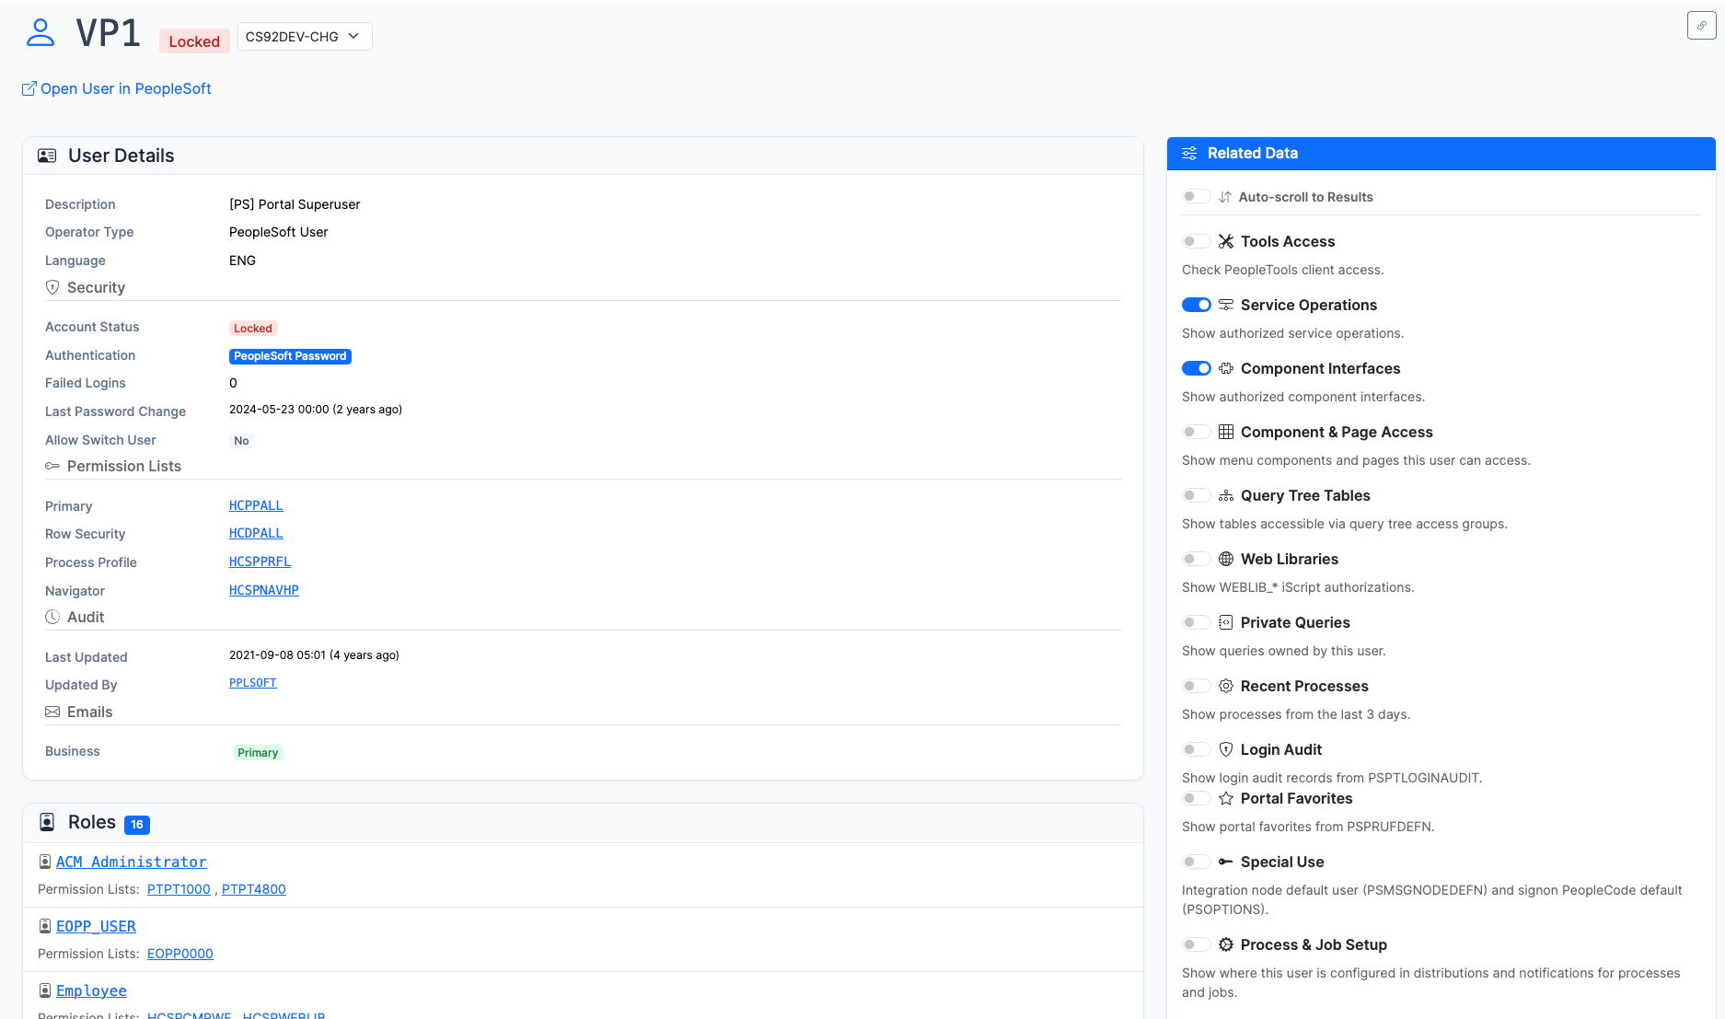Open permission list PTPT1000
The height and width of the screenshot is (1019, 1725).
pyautogui.click(x=179, y=889)
